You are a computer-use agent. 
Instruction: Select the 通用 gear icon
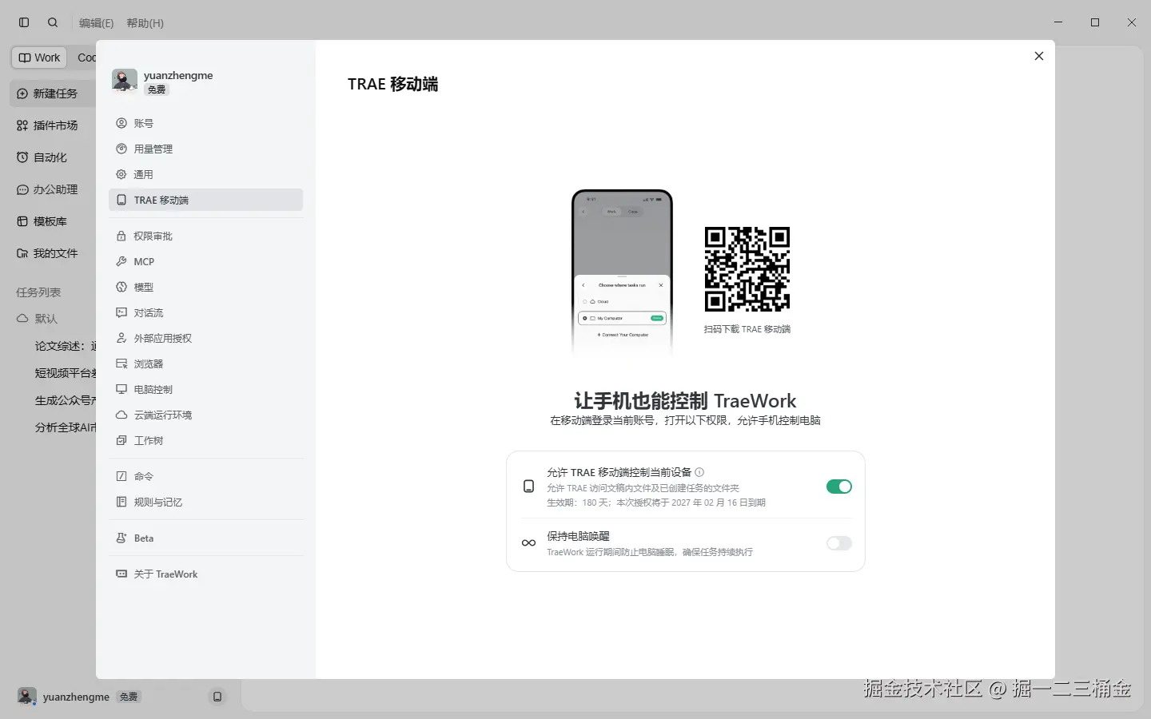pos(121,174)
